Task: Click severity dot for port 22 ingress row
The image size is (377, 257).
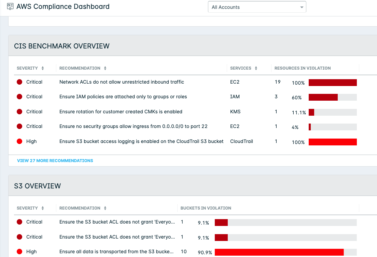Action: 19,126
